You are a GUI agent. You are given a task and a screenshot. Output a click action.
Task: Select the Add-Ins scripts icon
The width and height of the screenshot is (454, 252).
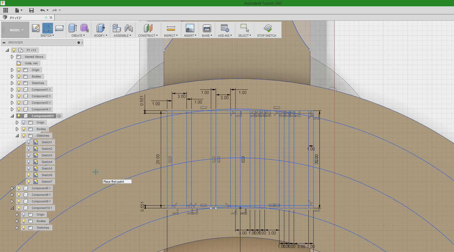coord(225,28)
